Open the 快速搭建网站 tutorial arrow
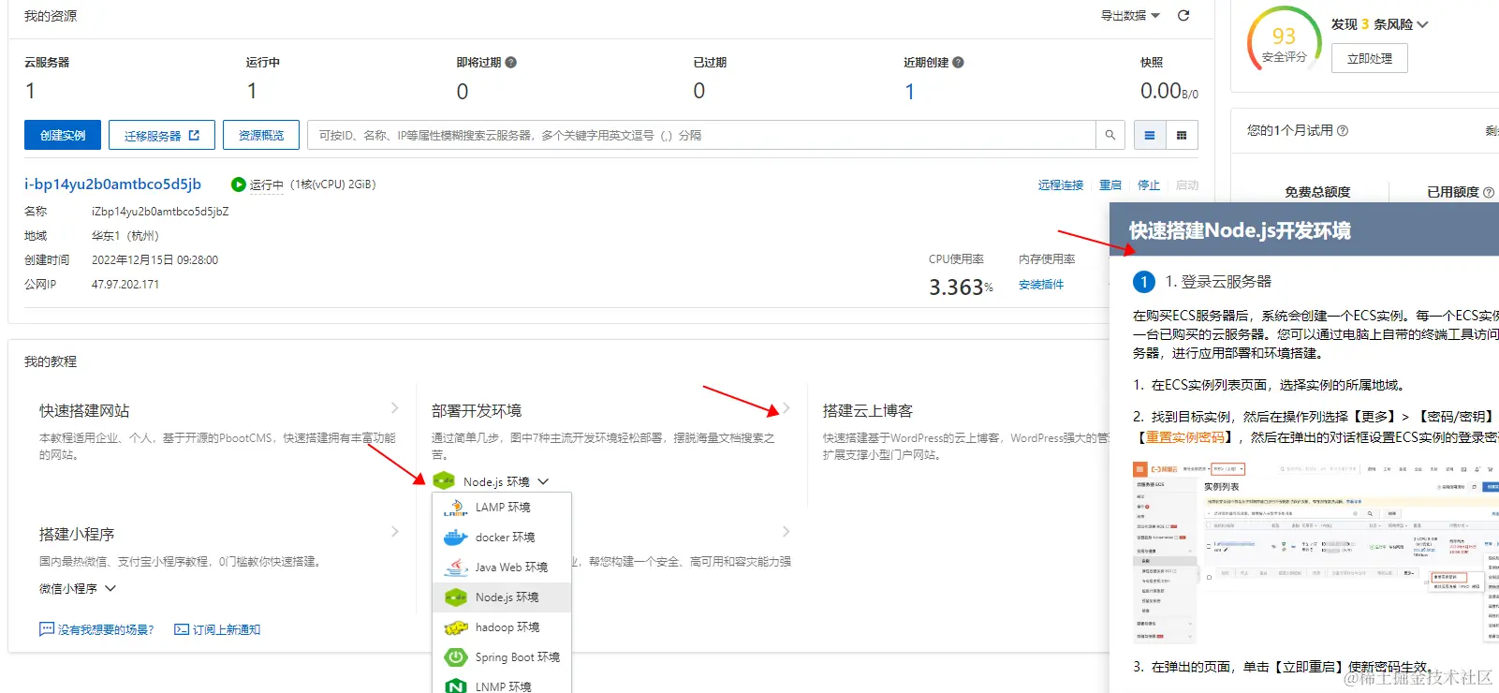 [394, 408]
